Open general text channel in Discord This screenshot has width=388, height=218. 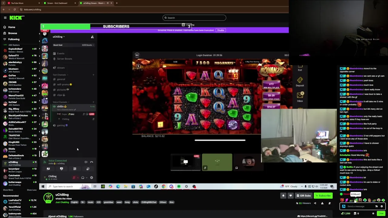click(61, 79)
